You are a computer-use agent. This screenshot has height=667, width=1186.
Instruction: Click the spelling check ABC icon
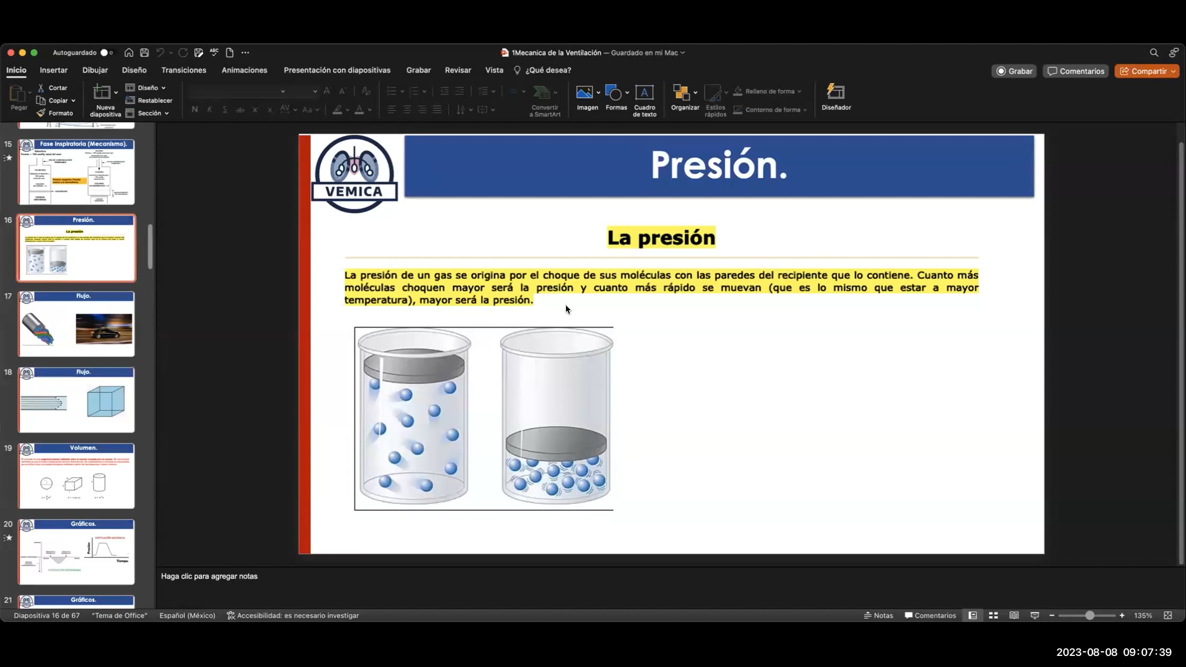(214, 52)
